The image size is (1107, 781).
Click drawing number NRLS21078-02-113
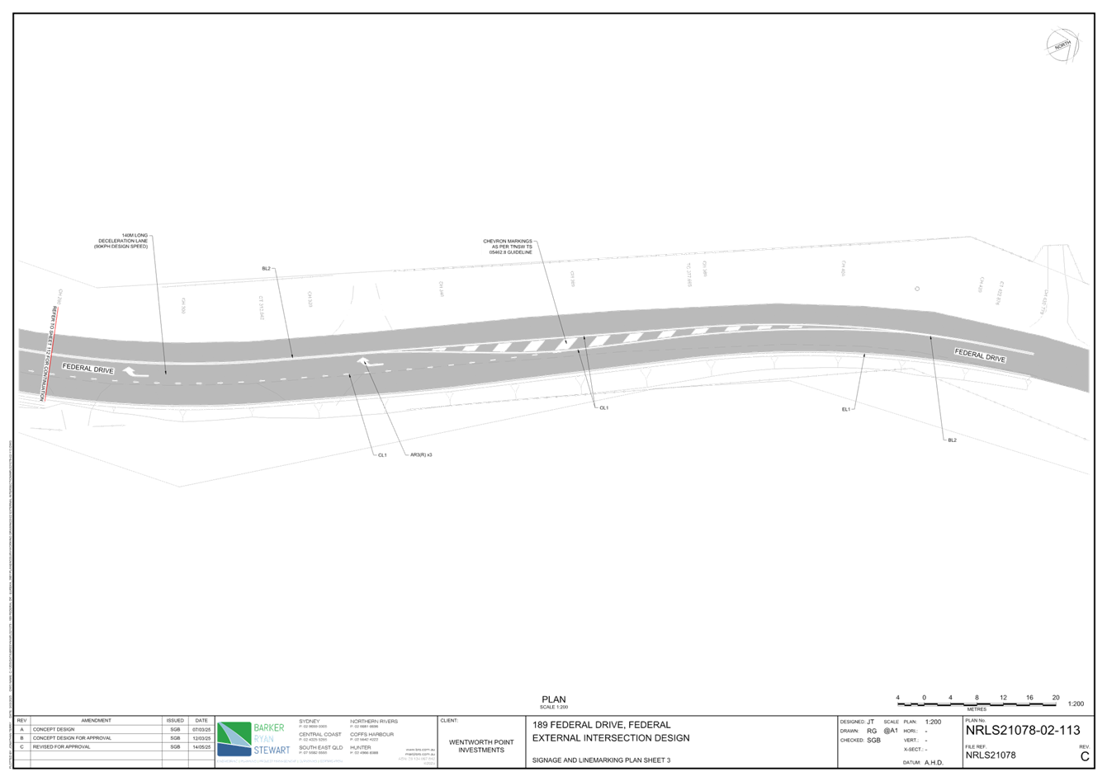(x=1022, y=730)
